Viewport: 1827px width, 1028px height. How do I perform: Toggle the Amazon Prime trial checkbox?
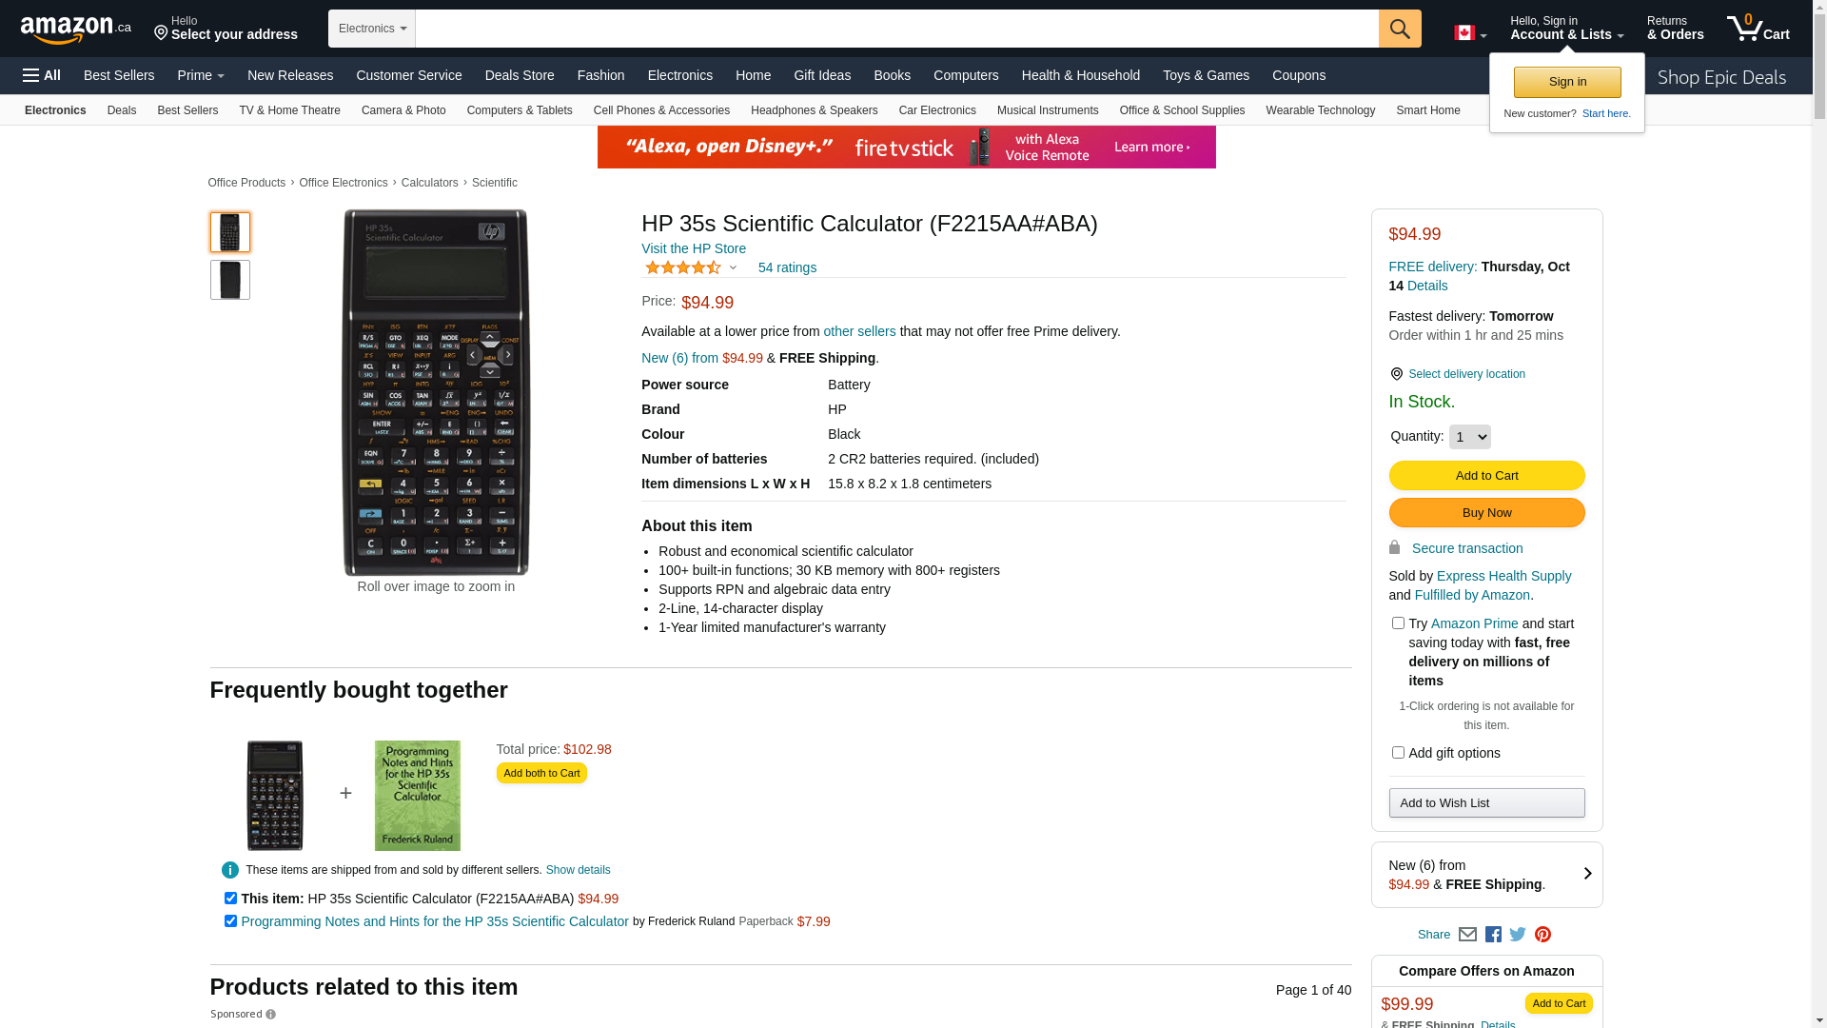(x=1398, y=623)
